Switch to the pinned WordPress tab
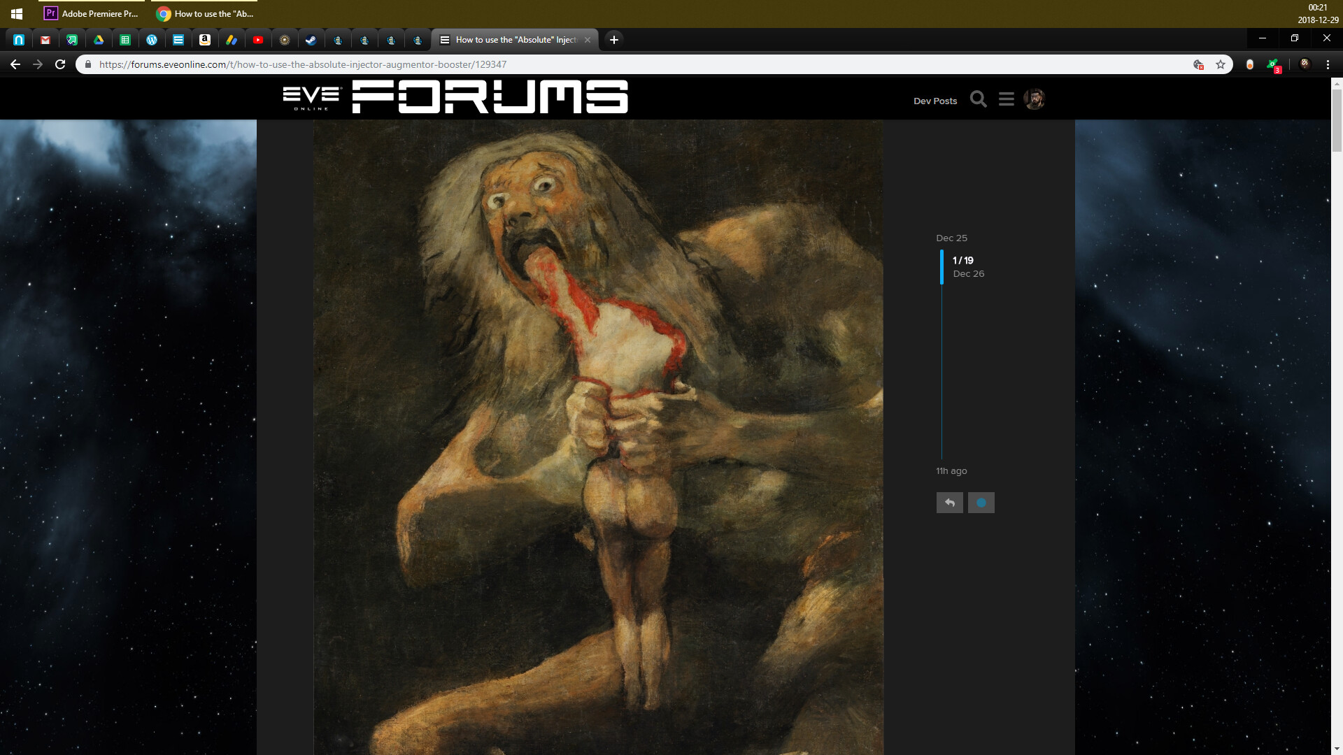Viewport: 1343px width, 755px height. pos(152,40)
